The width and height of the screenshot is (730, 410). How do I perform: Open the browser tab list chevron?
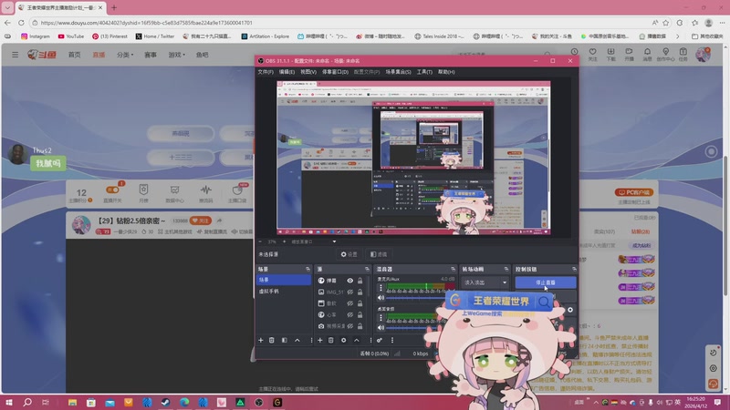click(7, 8)
